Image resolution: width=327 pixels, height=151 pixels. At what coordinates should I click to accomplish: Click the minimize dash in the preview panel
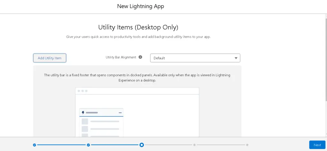coord(120,113)
